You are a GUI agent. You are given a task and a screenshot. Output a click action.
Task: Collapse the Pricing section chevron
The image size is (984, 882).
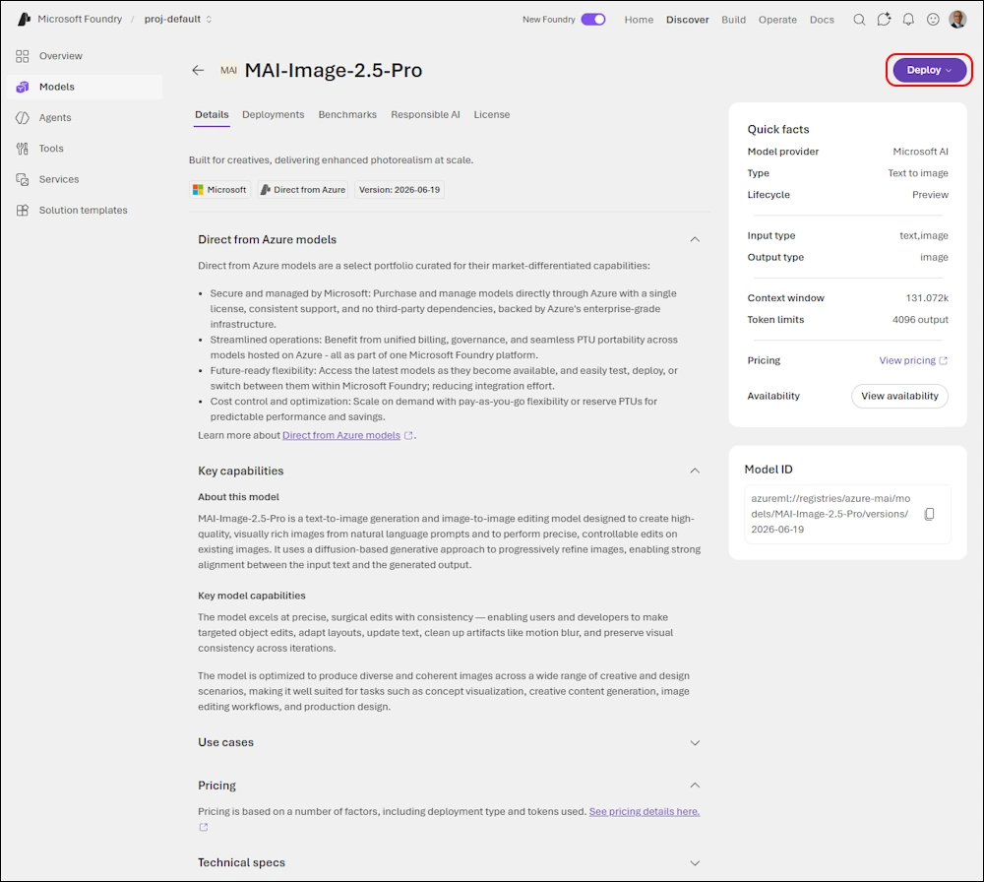coord(695,786)
